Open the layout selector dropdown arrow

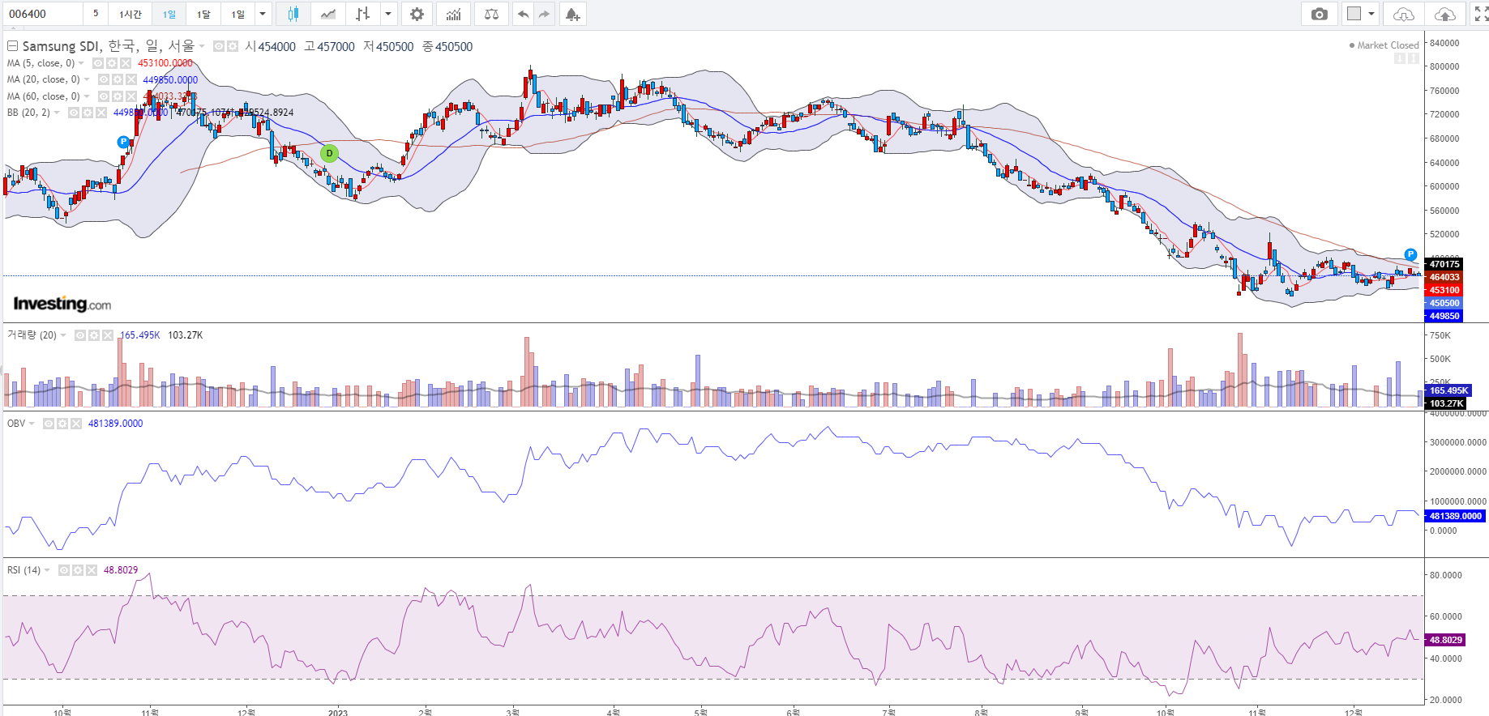pos(1371,14)
